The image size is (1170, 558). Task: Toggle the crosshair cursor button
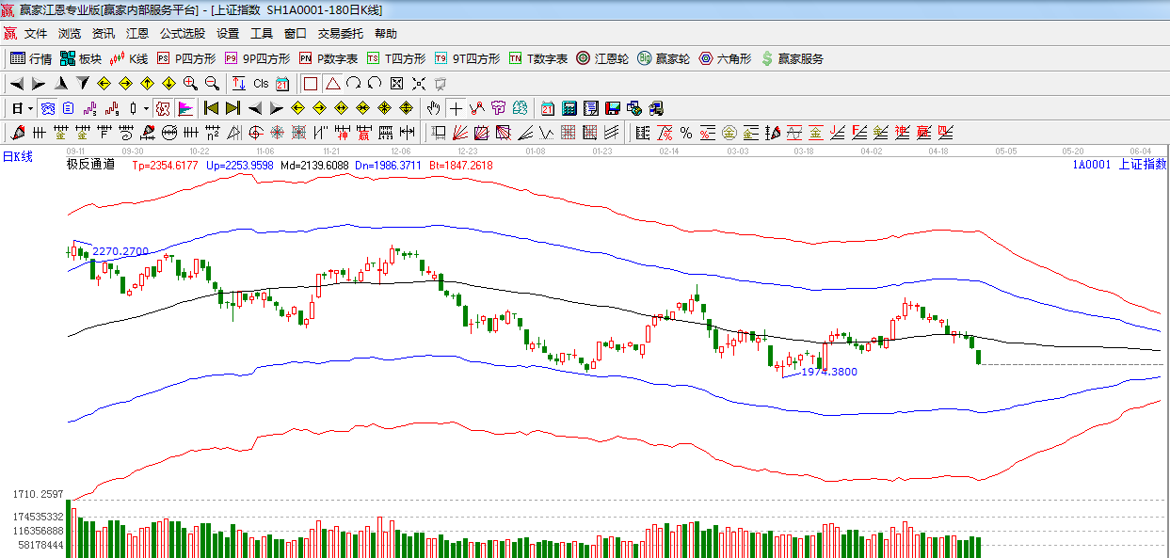click(456, 107)
